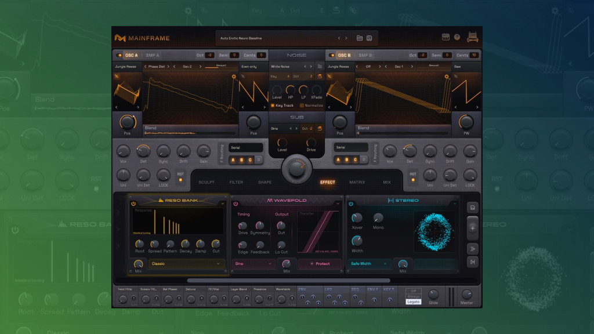594x334 pixels.
Task: Click the split routing icon below the plus button
Action: [472, 249]
